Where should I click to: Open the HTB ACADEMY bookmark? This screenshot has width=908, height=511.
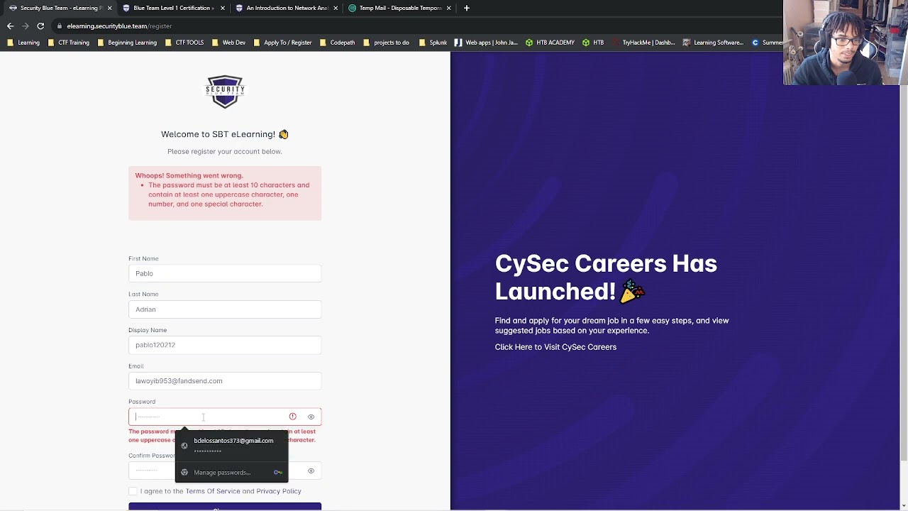tap(550, 43)
